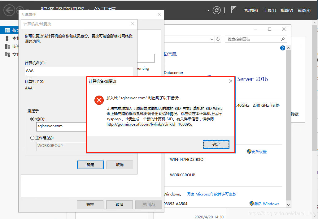Click the scroll down arrow in control panel
This screenshot has height=219, width=318.
288,205
